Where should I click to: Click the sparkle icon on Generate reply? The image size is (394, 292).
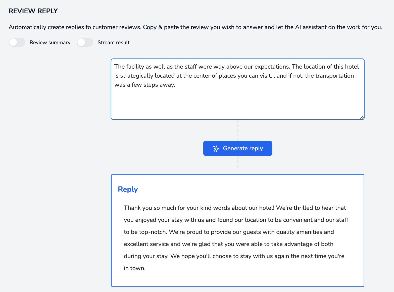click(216, 149)
